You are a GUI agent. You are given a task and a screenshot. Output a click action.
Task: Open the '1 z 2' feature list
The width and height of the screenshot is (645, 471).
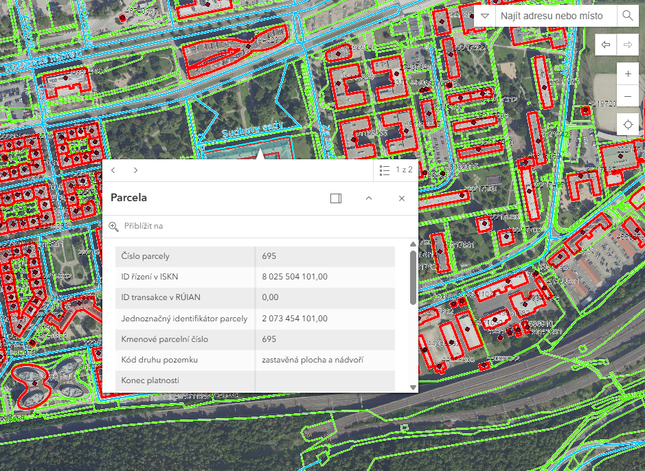396,170
